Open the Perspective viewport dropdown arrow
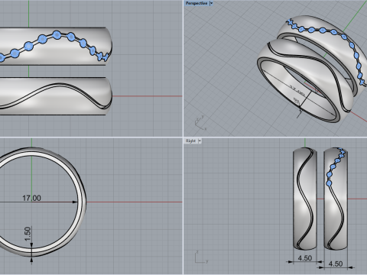This screenshot has width=367, height=275. tap(211, 3)
